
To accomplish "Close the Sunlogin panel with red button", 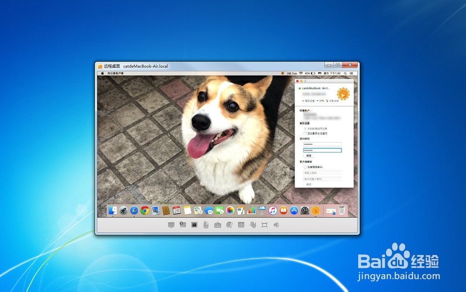I will point(297,81).
